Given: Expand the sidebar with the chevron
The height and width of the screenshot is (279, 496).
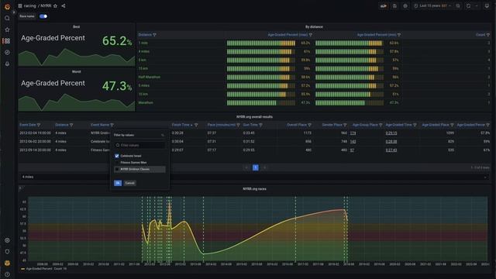Looking at the screenshot, I should pos(14,12).
